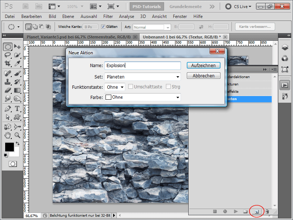Select the Crop tool
The height and width of the screenshot is (220, 293).
pyautogui.click(x=8, y=63)
